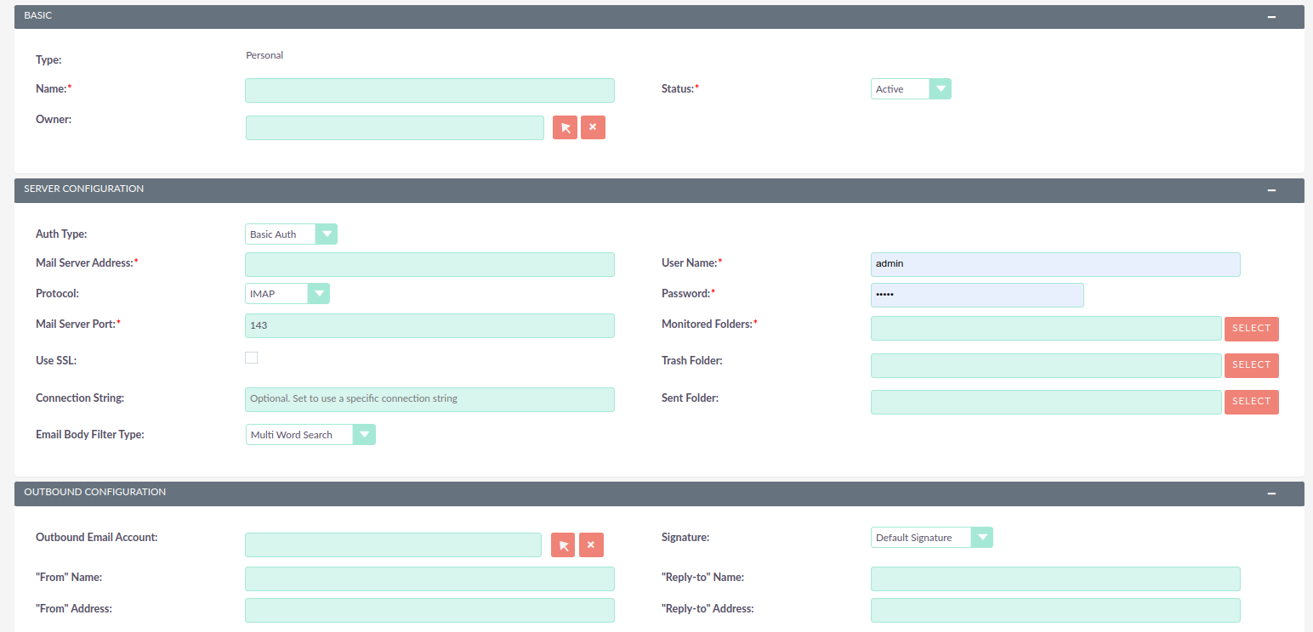
Task: Click SELECT for the Sent Folder
Action: [x=1251, y=402]
